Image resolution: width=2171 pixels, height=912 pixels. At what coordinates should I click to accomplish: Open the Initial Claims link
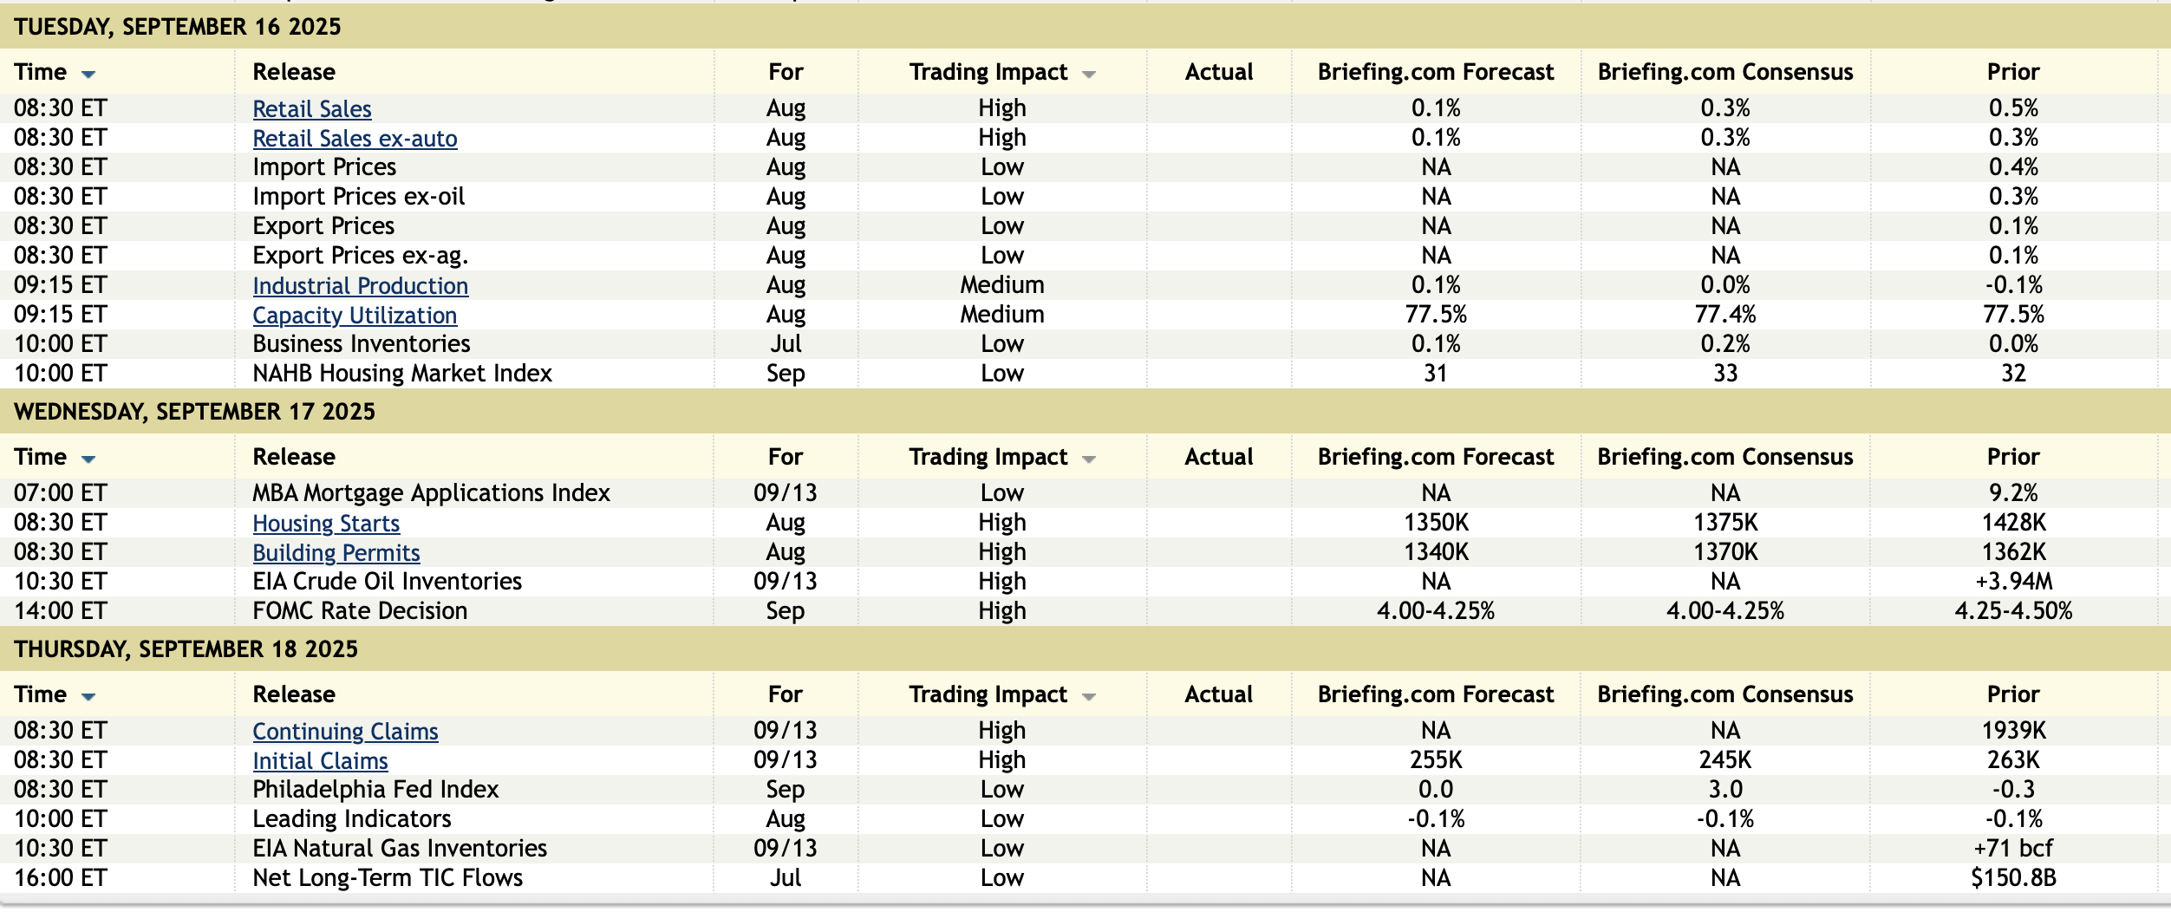(x=320, y=761)
